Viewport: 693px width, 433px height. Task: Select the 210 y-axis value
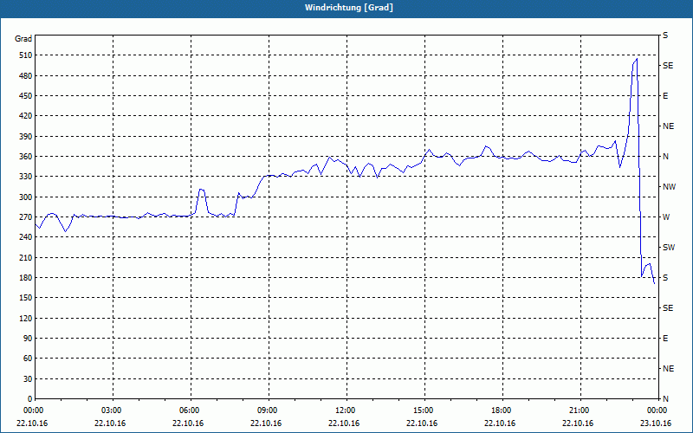pyautogui.click(x=25, y=257)
